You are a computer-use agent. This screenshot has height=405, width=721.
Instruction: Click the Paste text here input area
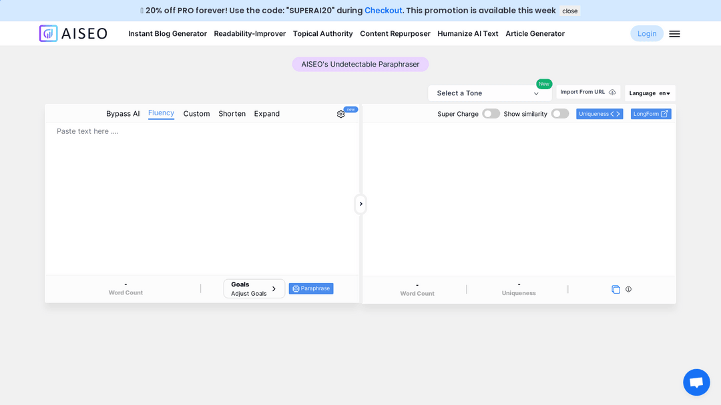click(202, 199)
